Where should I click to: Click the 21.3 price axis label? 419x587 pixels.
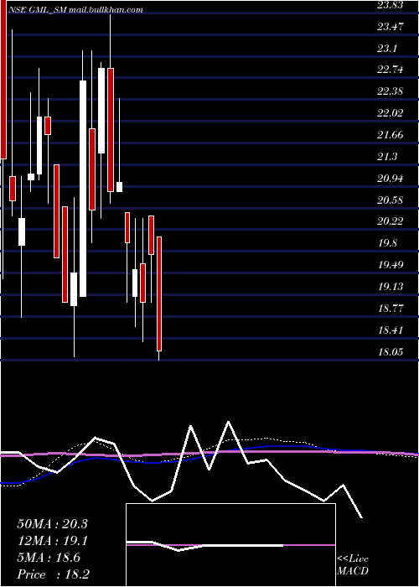[x=387, y=157]
